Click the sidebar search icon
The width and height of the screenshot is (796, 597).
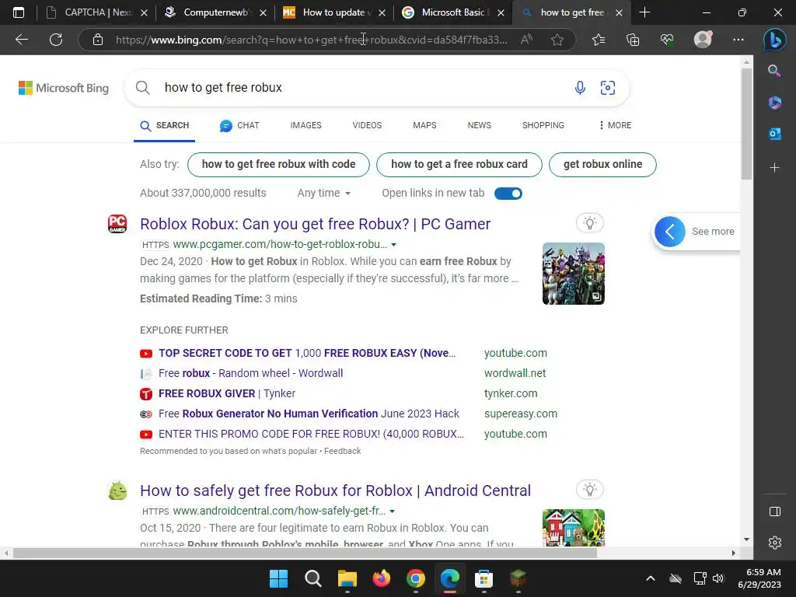coord(774,71)
